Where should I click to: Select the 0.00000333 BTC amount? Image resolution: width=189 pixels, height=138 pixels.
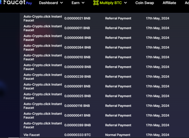click(77, 135)
